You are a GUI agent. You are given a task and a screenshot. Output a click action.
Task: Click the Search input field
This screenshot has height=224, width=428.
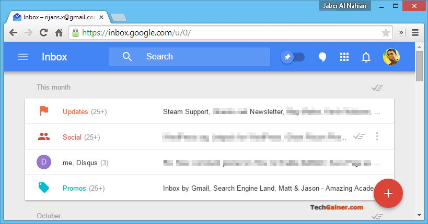point(189,57)
